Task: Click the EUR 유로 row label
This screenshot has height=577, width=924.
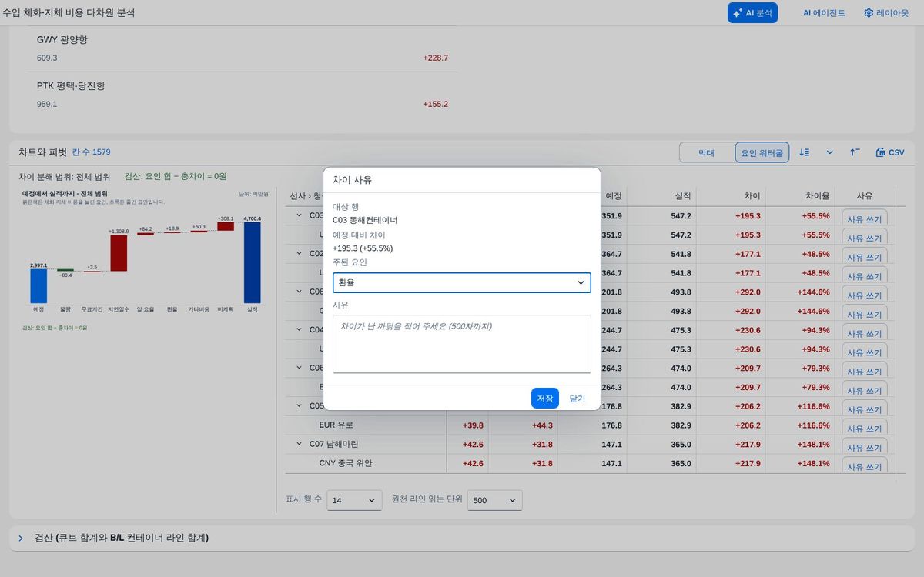Action: click(336, 425)
